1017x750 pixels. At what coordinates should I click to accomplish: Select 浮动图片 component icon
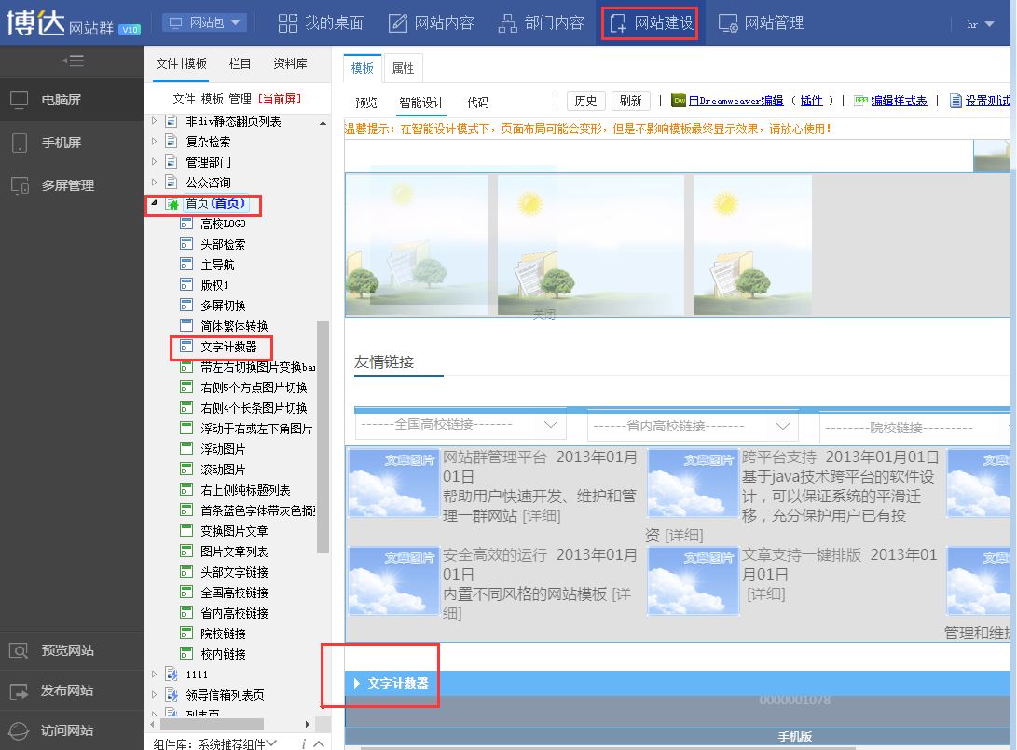[186, 448]
